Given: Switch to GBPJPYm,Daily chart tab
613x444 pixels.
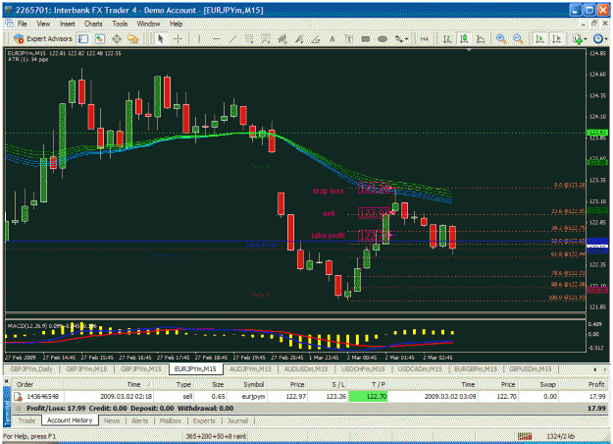Looking at the screenshot, I should point(30,368).
